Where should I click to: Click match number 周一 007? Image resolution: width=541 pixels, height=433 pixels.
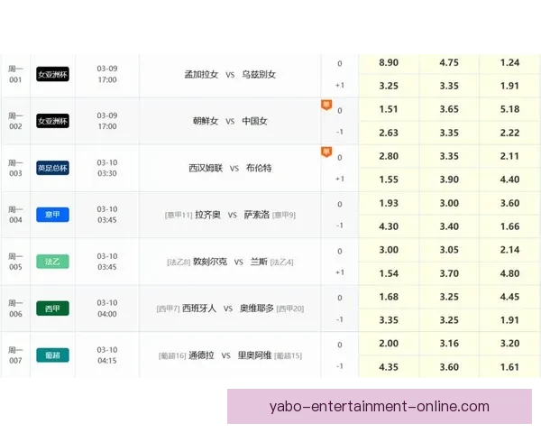point(15,355)
